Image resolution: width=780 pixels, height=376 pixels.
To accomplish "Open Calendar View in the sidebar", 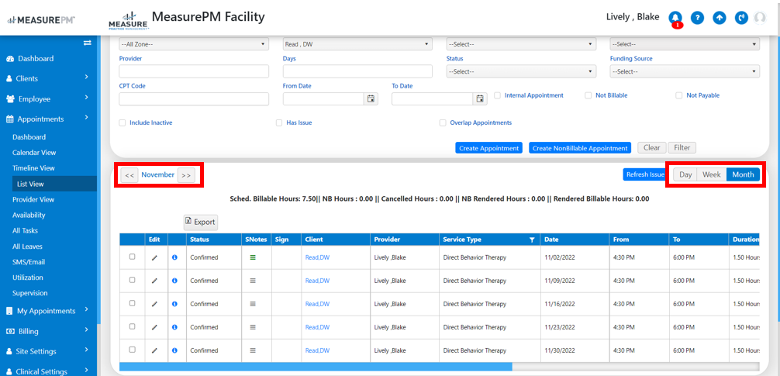I will (x=34, y=153).
